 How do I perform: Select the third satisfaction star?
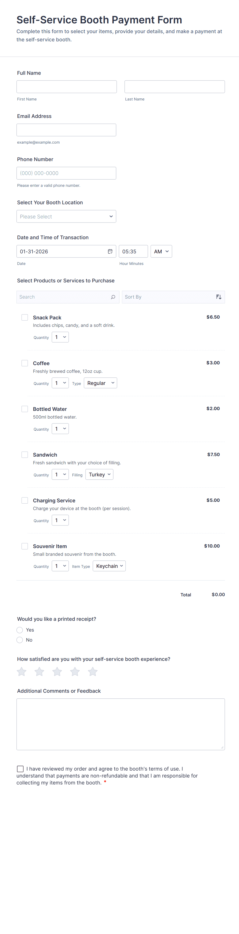57,671
